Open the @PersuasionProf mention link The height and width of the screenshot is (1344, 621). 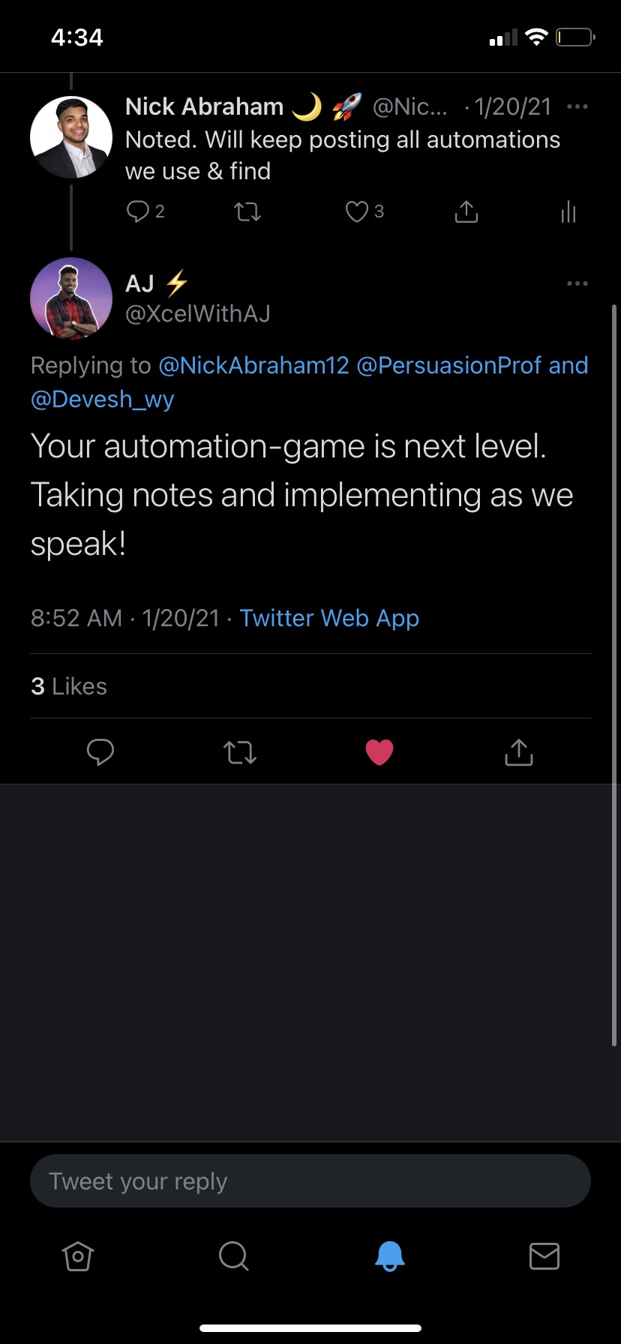(x=449, y=366)
